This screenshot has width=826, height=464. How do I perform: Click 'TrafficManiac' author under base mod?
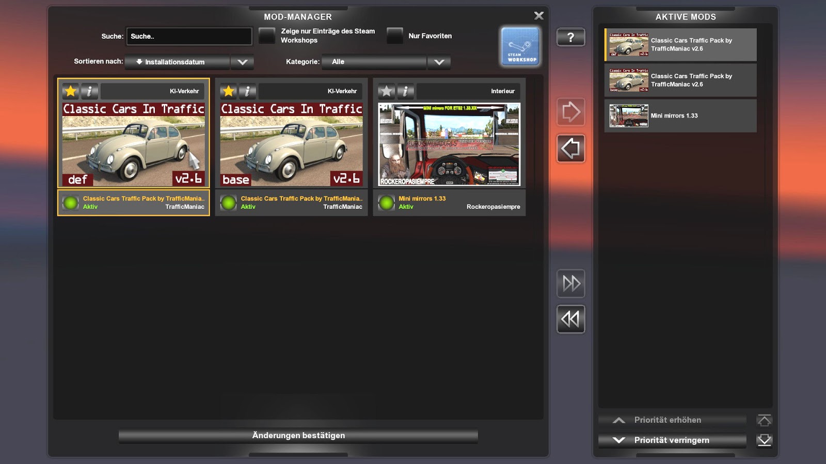343,207
